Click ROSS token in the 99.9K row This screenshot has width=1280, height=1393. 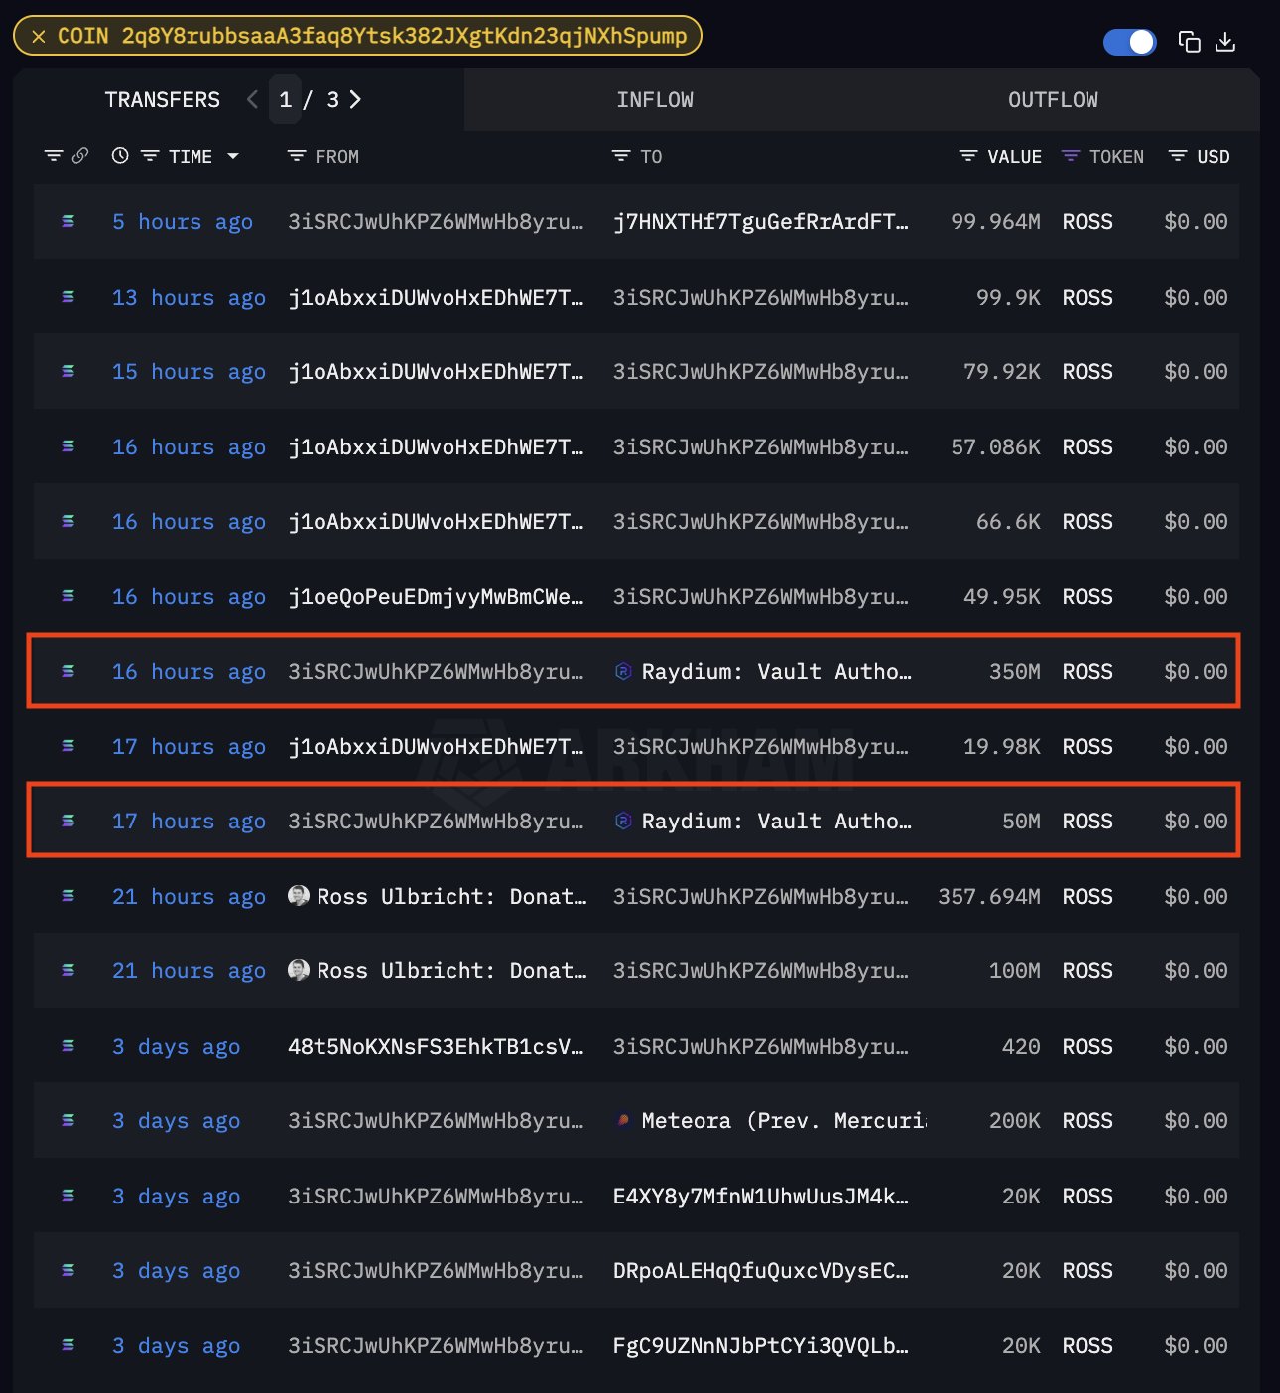(x=1088, y=298)
